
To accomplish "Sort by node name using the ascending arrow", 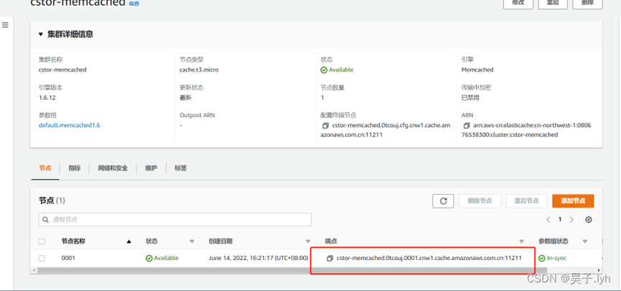I will (x=129, y=241).
